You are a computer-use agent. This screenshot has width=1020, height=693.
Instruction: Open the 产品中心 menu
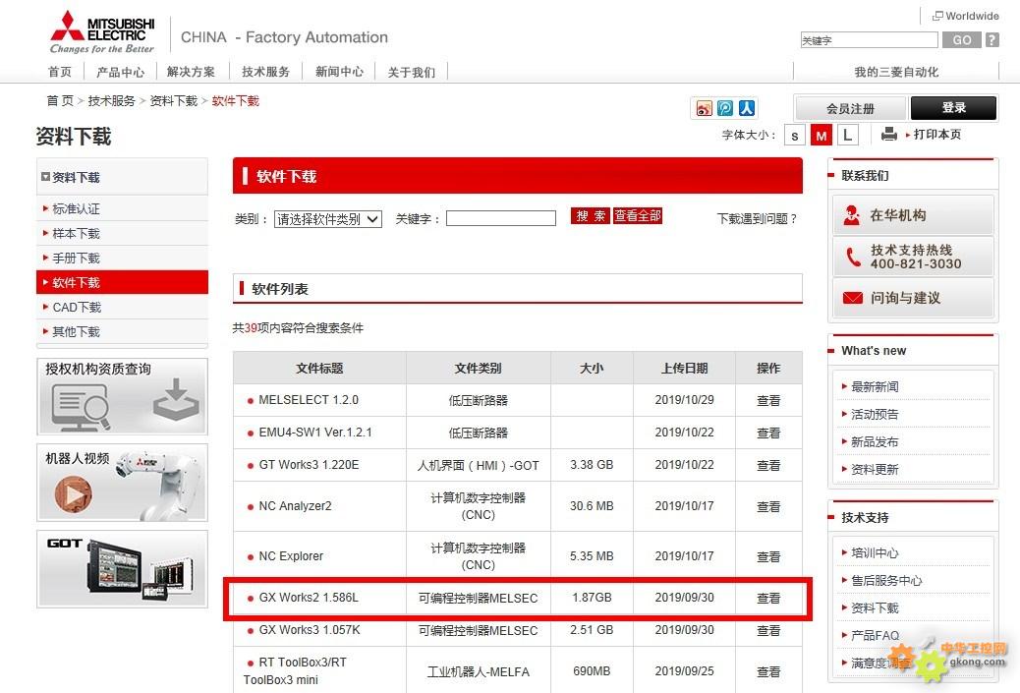coord(120,72)
